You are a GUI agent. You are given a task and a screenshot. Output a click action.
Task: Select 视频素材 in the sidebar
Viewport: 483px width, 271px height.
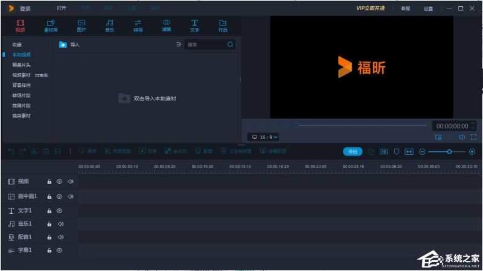click(22, 75)
